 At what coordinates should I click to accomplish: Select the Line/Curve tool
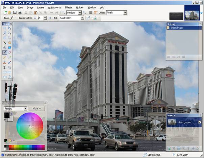(x=9, y=67)
